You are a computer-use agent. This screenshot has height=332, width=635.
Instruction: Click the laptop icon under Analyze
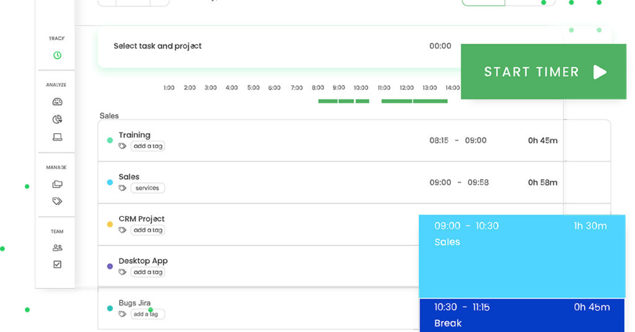click(x=57, y=137)
